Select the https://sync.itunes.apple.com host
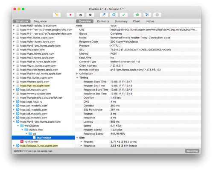213x171 pixels. [x=38, y=65]
